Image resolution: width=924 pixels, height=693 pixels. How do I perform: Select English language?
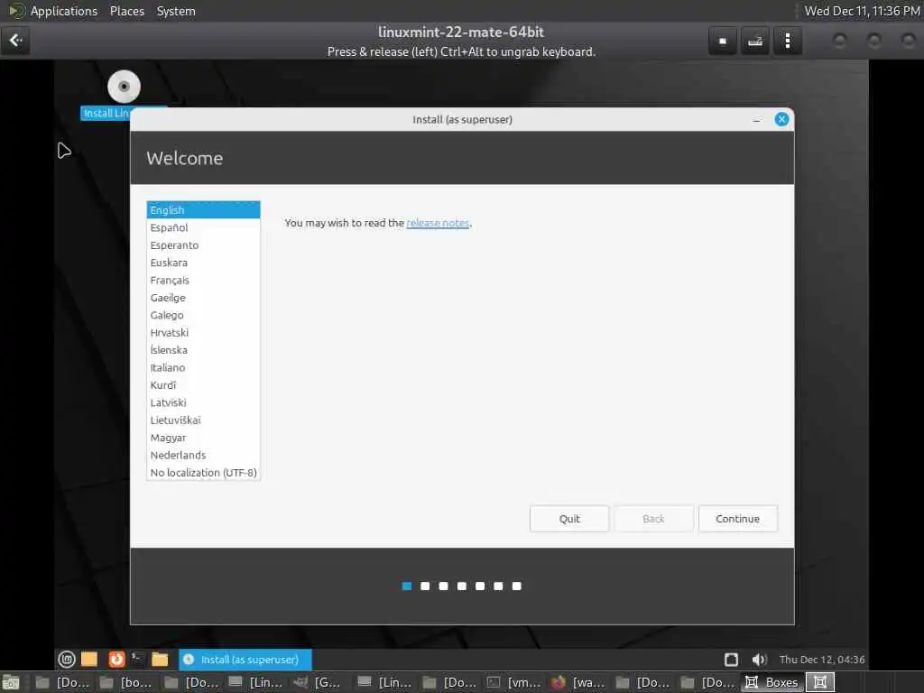tap(203, 209)
